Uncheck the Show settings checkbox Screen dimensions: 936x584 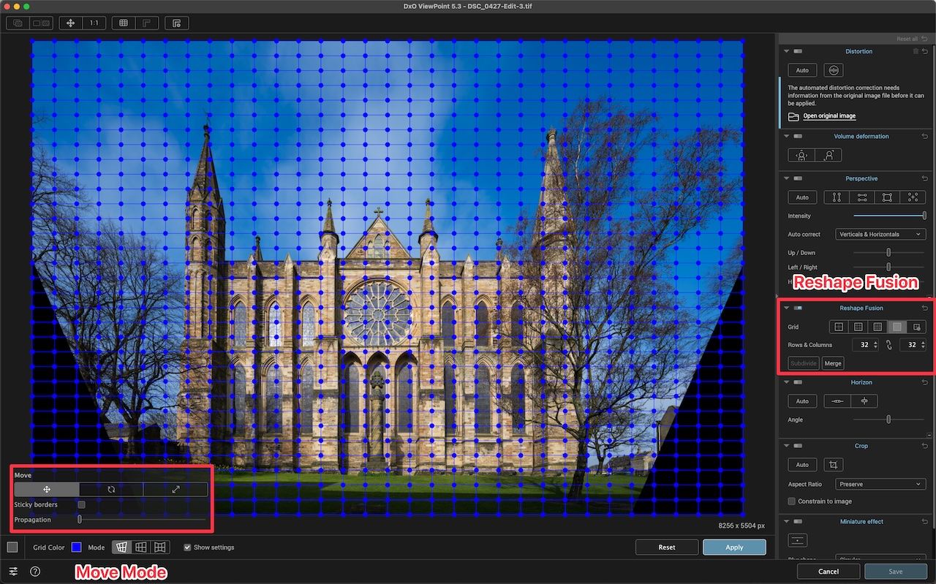click(188, 547)
